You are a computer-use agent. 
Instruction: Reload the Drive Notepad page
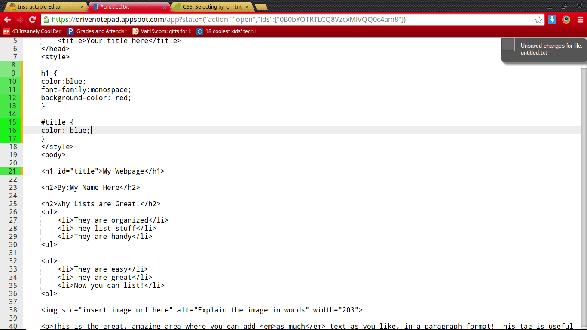(32, 20)
